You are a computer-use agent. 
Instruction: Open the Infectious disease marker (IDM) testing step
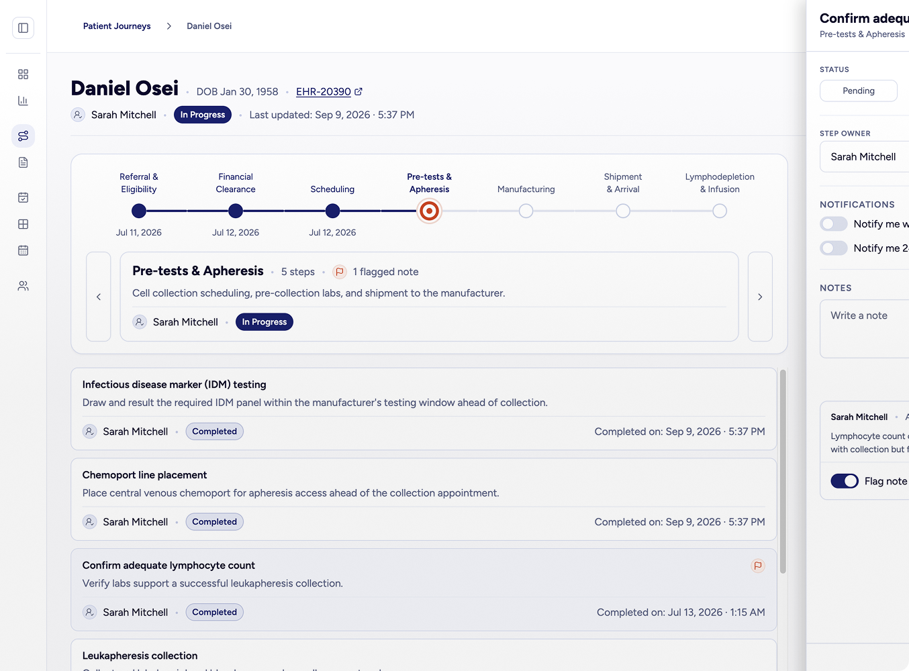coord(424,409)
